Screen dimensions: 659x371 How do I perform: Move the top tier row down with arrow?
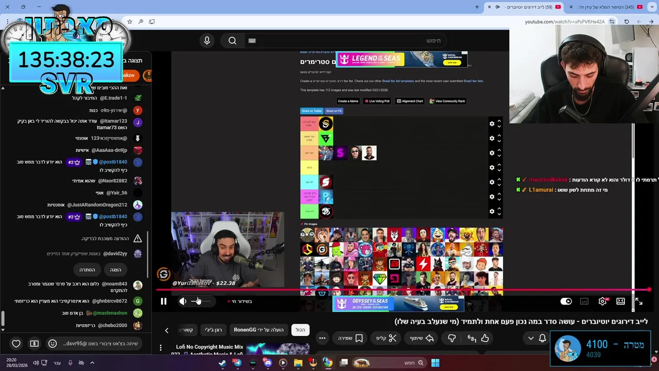499,126
